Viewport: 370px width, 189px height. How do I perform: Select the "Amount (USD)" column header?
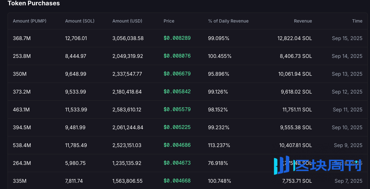(x=127, y=21)
